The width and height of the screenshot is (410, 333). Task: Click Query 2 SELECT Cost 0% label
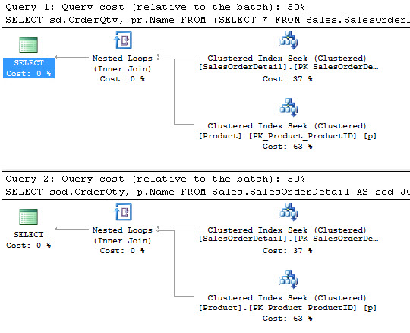click(29, 240)
